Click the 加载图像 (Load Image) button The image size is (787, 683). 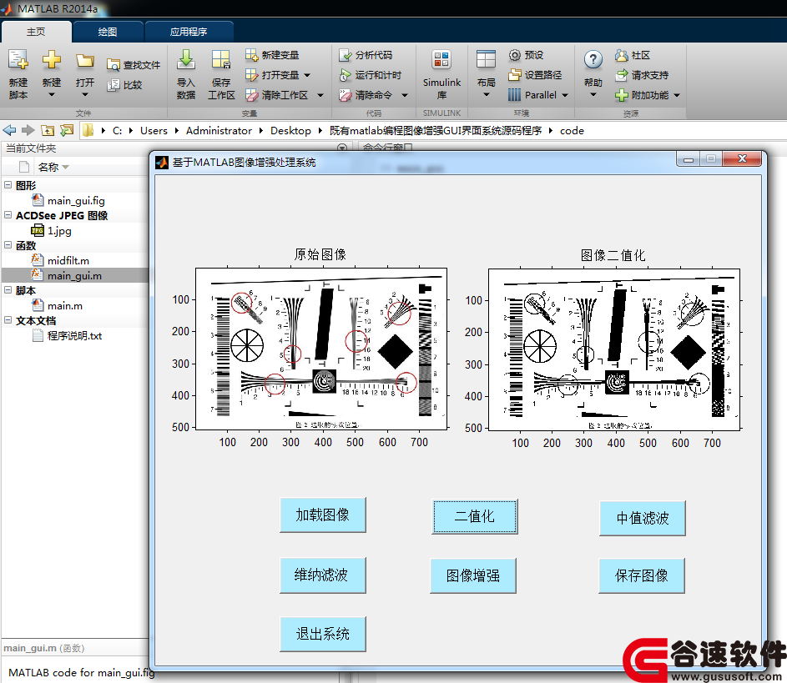(323, 515)
